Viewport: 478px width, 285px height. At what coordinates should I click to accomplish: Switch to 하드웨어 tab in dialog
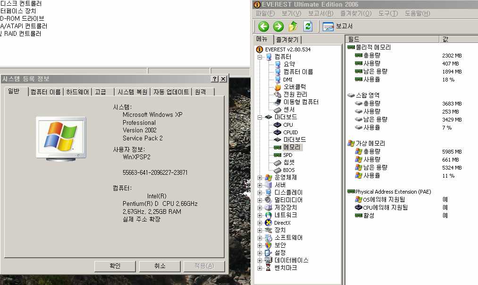click(x=77, y=92)
